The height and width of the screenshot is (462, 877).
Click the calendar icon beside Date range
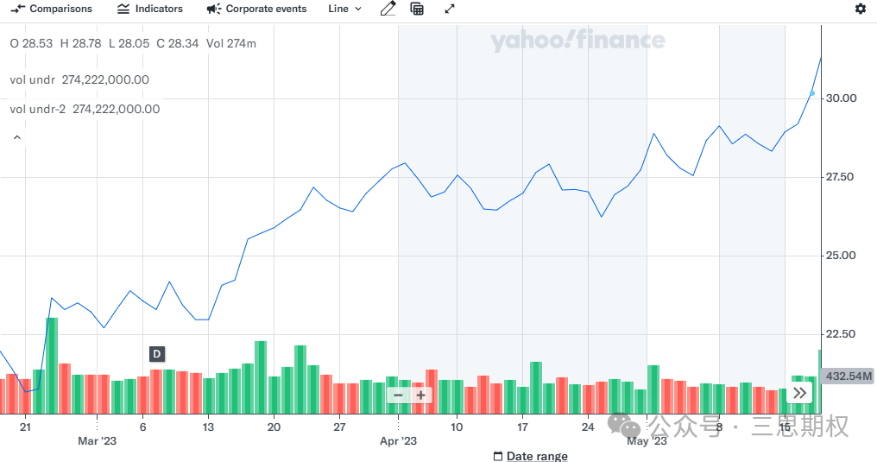(x=498, y=457)
